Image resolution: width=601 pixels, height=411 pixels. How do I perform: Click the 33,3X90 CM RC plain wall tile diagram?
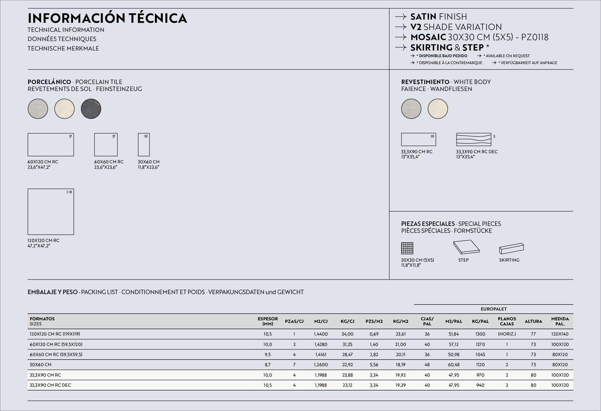[x=419, y=139]
